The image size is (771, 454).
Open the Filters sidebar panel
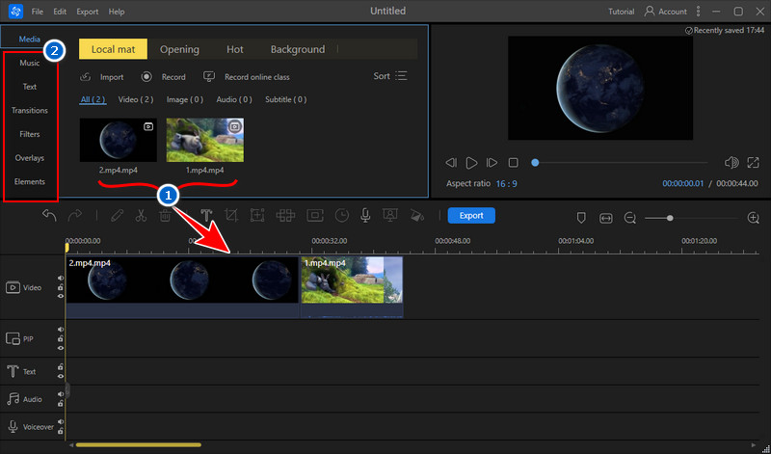click(x=30, y=134)
